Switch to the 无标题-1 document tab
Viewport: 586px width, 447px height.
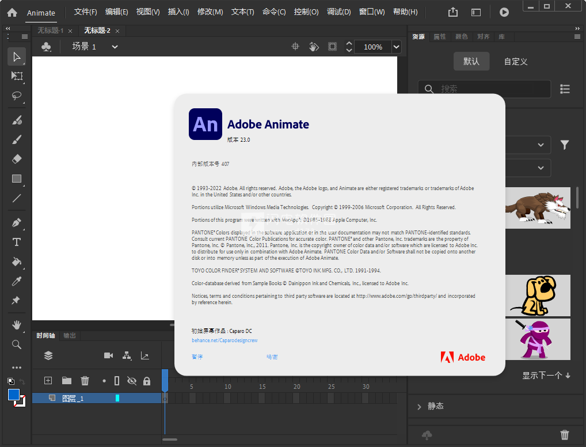pyautogui.click(x=51, y=31)
